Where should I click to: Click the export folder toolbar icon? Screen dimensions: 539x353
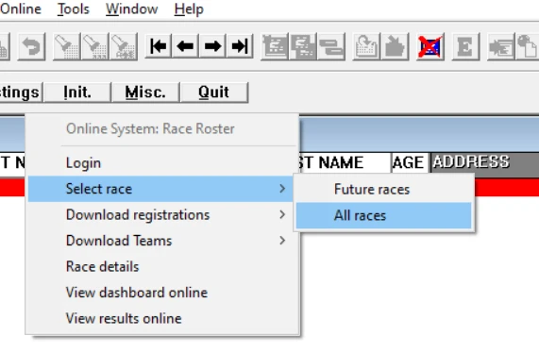tap(395, 46)
